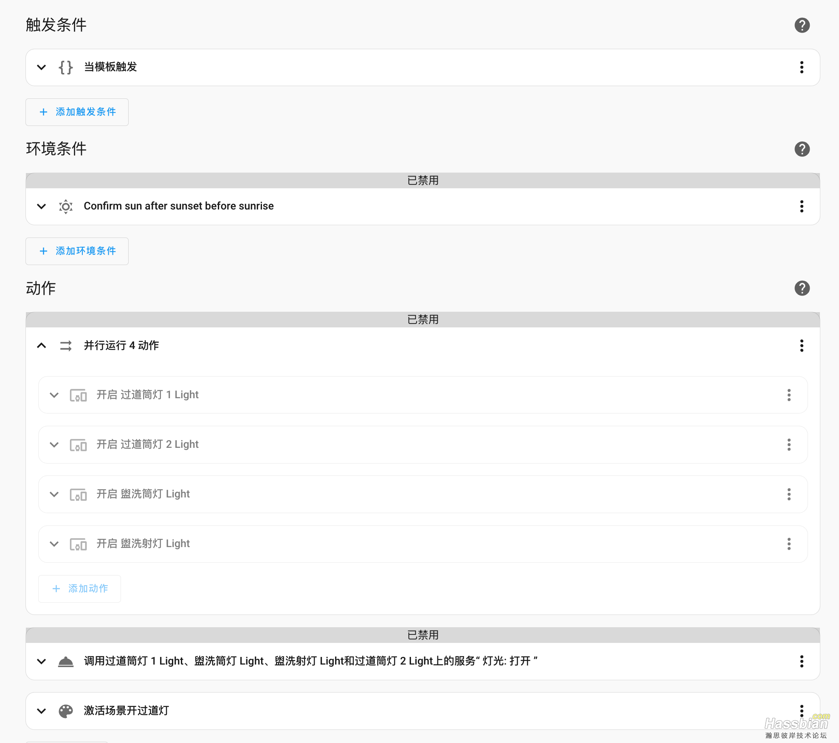Screen dimensions: 839x743
Task: Expand 开启 过道筒灯 1 Light action
Action: click(x=54, y=395)
